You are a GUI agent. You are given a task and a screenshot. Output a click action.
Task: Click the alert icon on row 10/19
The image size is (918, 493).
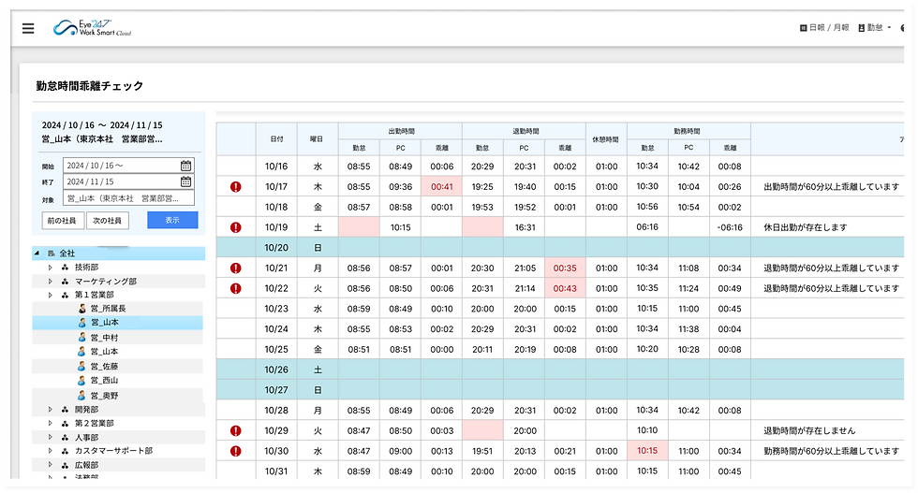click(235, 227)
